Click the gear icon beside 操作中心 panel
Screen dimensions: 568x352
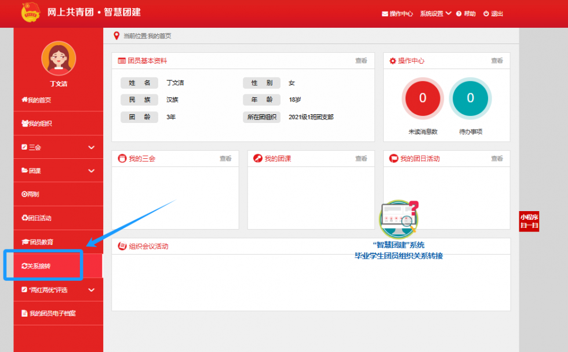pos(392,61)
